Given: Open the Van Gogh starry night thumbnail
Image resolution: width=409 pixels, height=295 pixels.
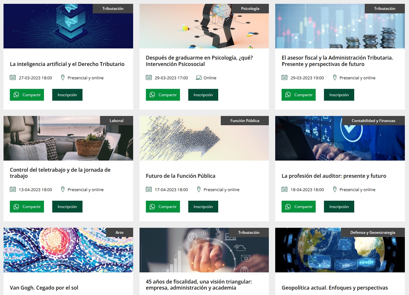Looking at the screenshot, I should [x=68, y=250].
